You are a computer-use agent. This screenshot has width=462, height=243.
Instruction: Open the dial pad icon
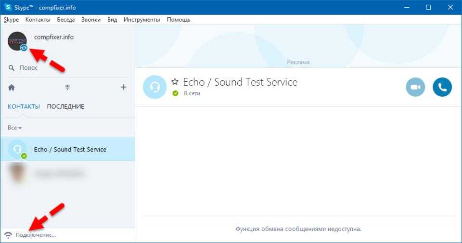pyautogui.click(x=67, y=87)
